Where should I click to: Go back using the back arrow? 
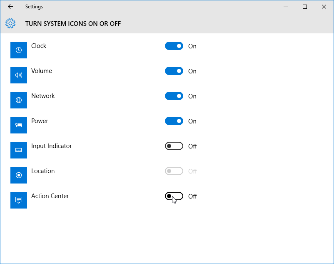10,7
